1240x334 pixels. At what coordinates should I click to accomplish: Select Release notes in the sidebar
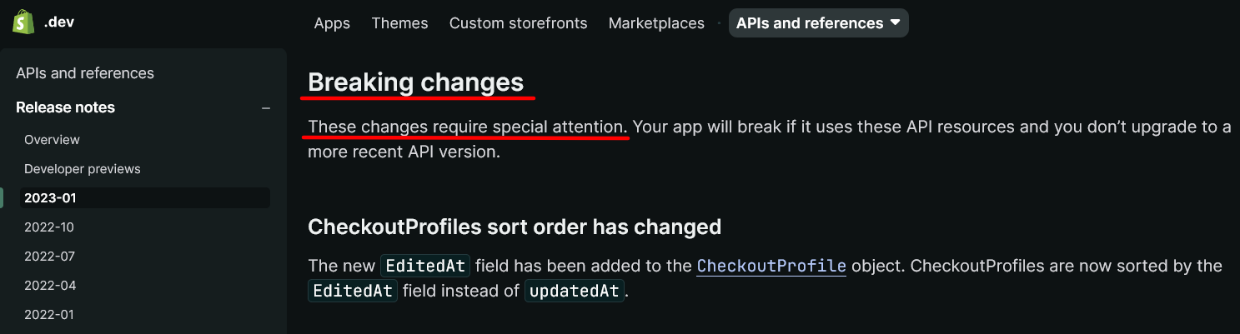pos(65,107)
